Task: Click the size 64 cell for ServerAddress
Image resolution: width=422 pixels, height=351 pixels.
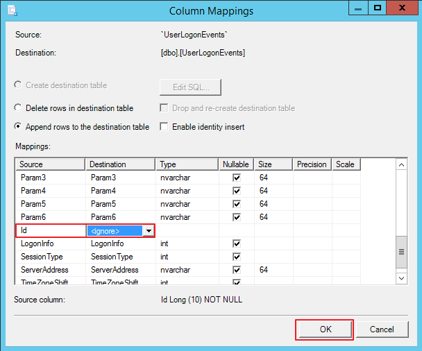Action: coord(273,270)
